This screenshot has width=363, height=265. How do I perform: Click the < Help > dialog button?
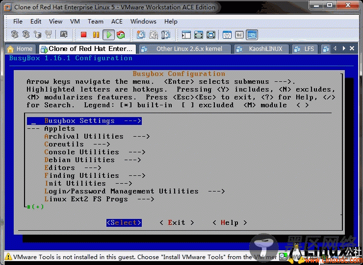[230, 222]
